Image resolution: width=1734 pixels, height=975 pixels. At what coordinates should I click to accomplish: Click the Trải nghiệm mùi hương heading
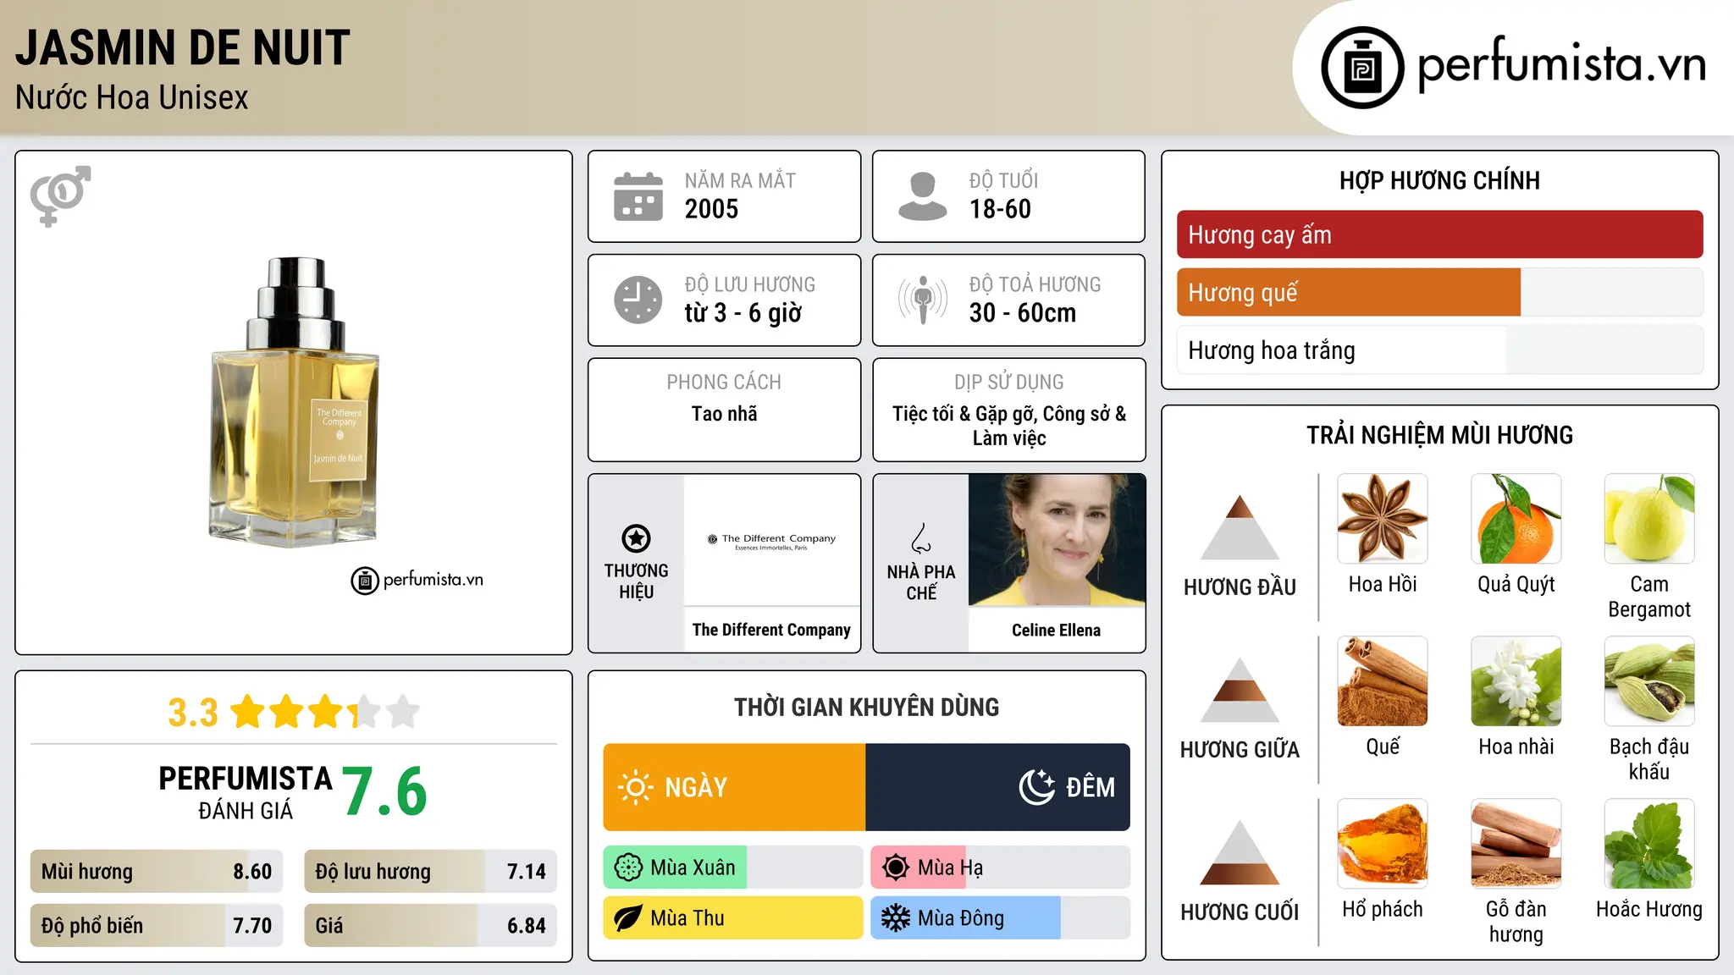pos(1439,435)
